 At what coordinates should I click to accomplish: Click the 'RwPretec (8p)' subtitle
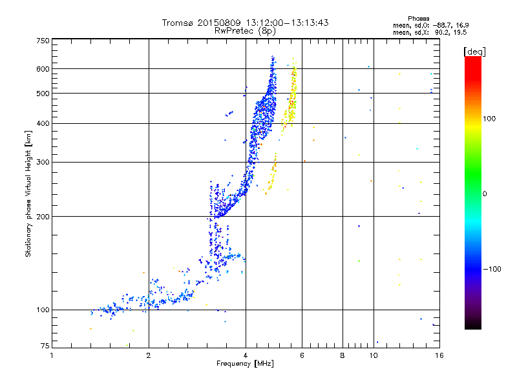[x=245, y=31]
